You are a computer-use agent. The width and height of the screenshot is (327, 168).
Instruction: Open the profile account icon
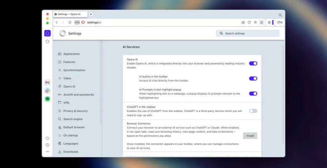(x=261, y=23)
